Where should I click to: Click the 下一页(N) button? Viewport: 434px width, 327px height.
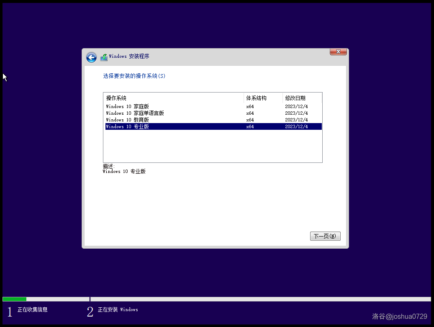tap(325, 236)
